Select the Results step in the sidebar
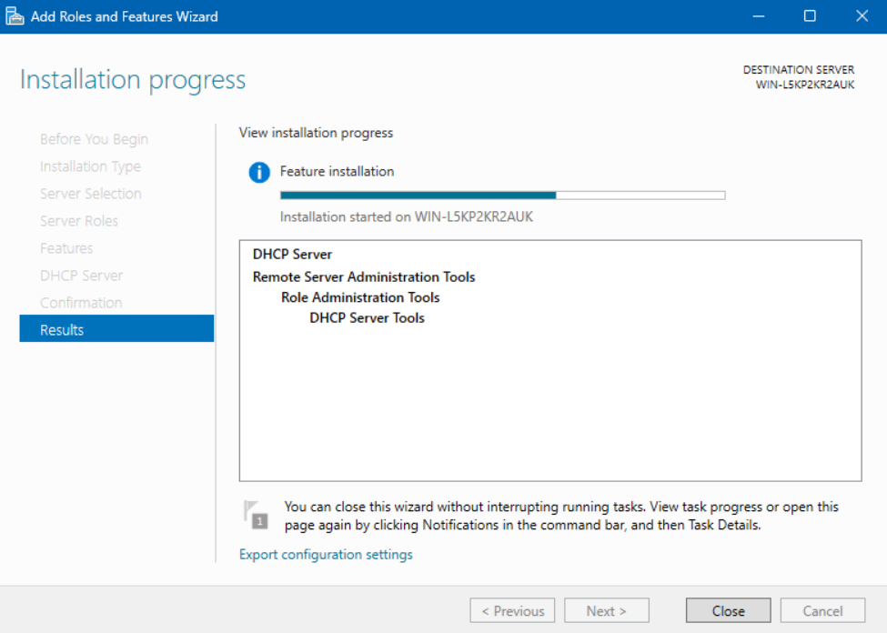 tap(116, 328)
